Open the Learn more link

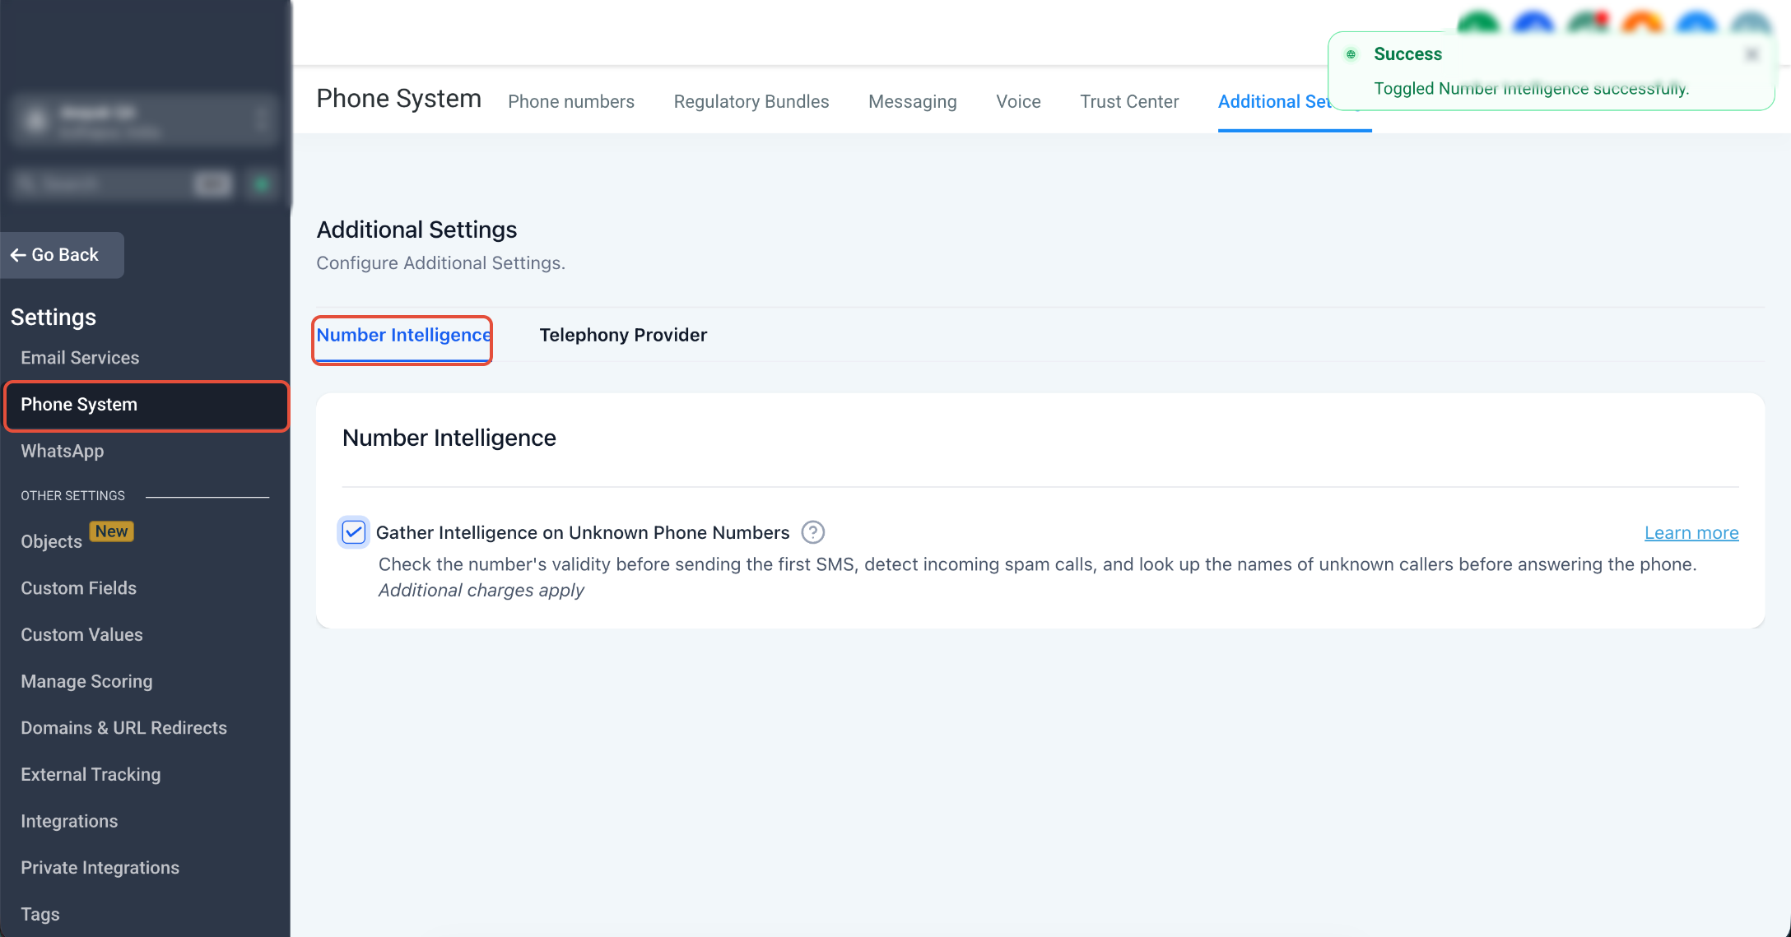1691,533
